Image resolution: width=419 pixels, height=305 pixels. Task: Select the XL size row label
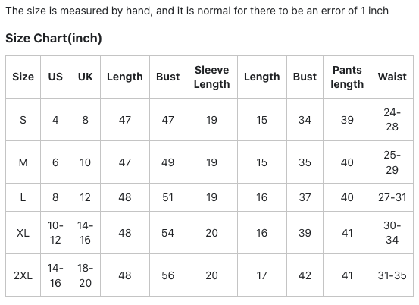[23, 233]
